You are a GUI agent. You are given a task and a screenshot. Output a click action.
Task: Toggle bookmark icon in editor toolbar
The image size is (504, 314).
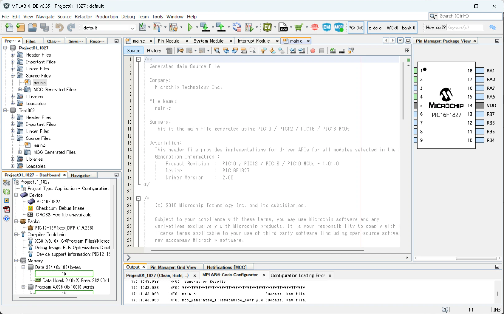click(281, 51)
